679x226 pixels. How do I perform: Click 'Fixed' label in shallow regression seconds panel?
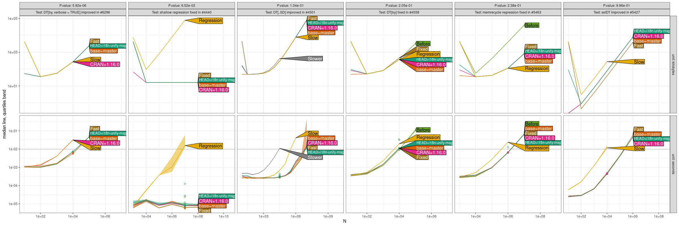coord(205,211)
